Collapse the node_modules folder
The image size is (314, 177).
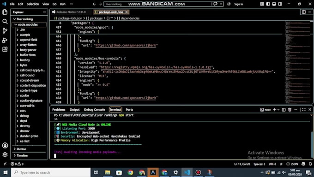[16, 24]
